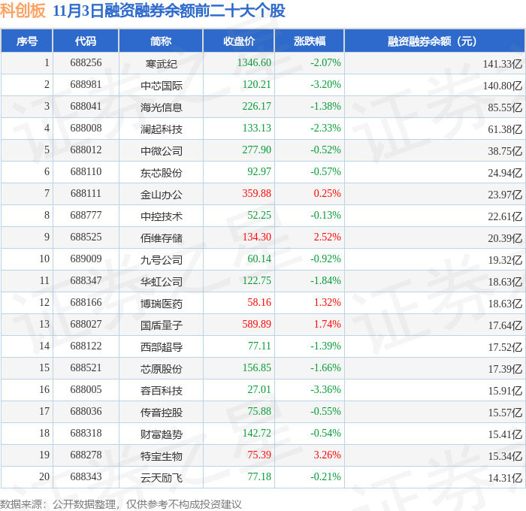
Task: Click the stock name 传音控股
Action: 162,413
